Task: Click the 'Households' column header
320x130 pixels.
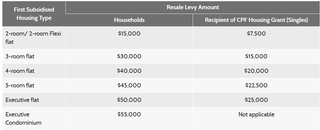Action: [x=129, y=20]
